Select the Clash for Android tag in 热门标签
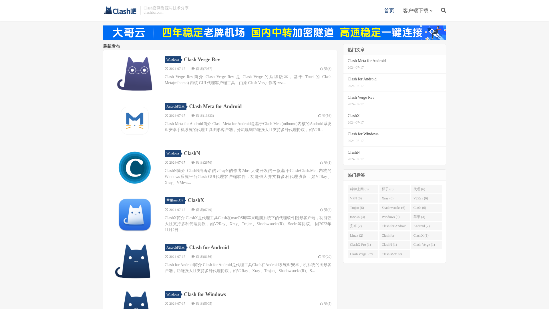Screen dimensions: 549x309 pos(395,226)
